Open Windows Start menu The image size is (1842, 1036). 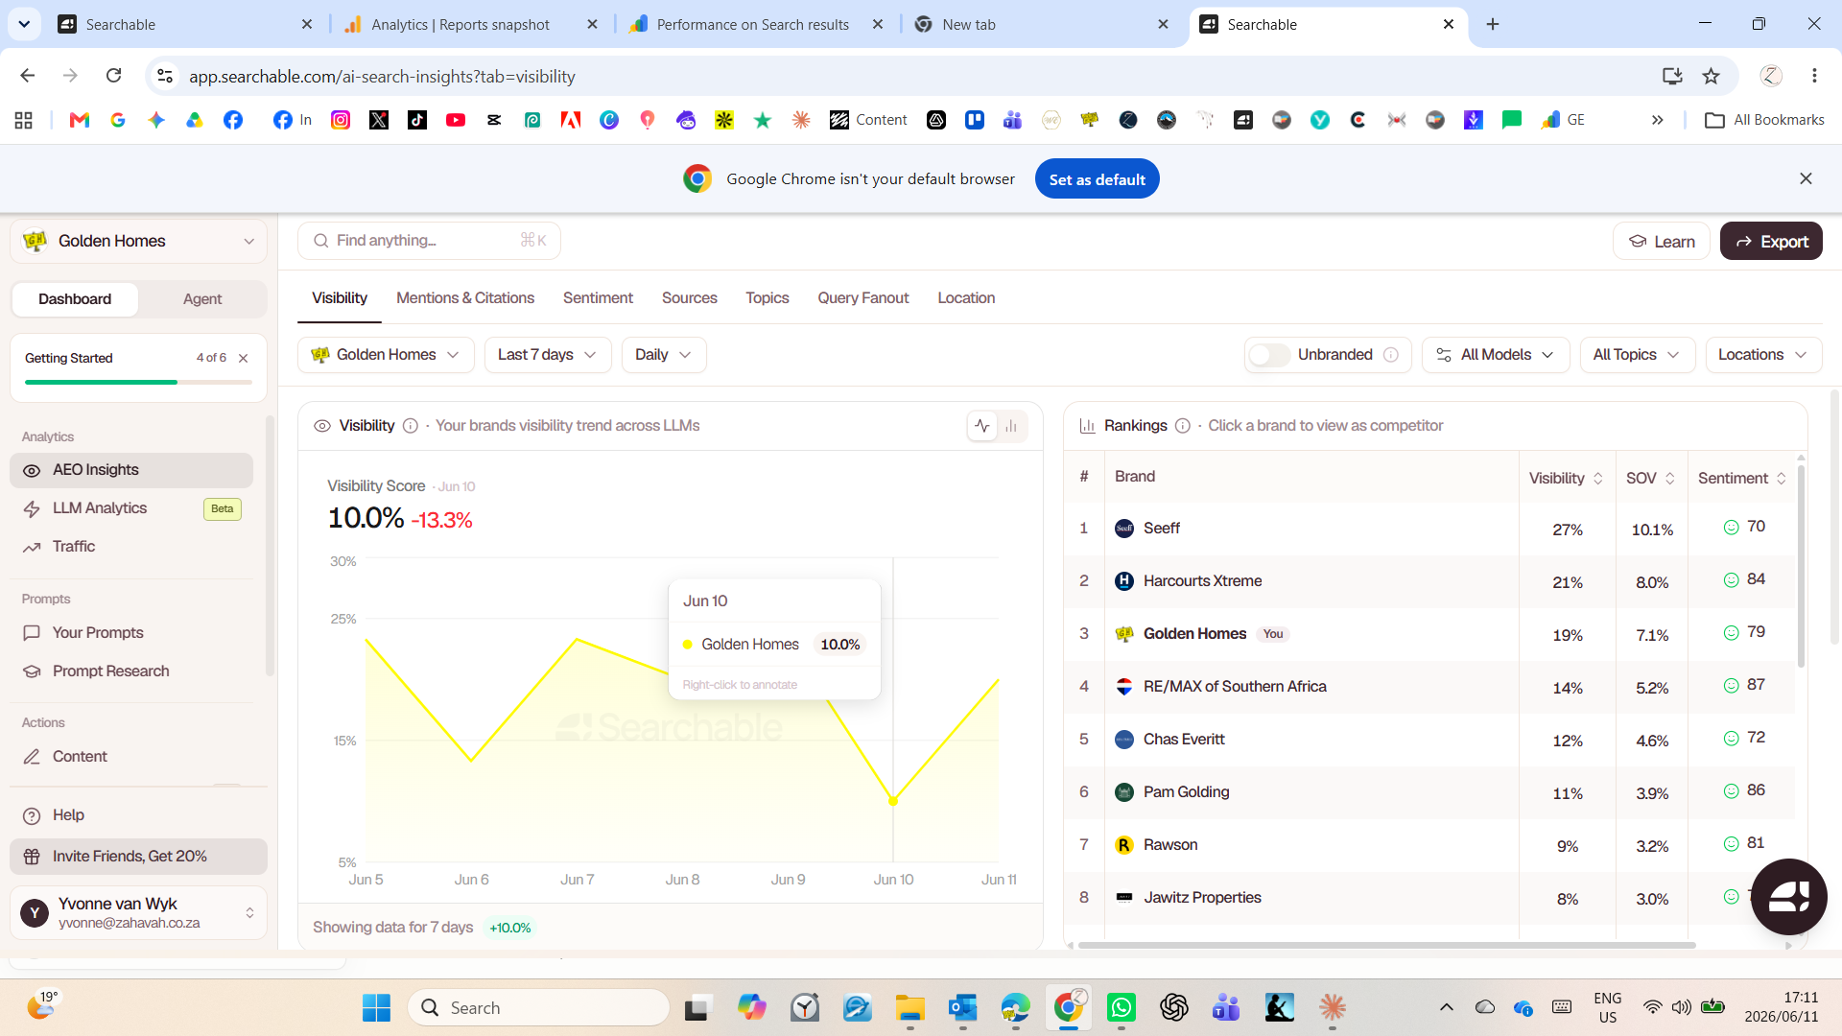376,1007
